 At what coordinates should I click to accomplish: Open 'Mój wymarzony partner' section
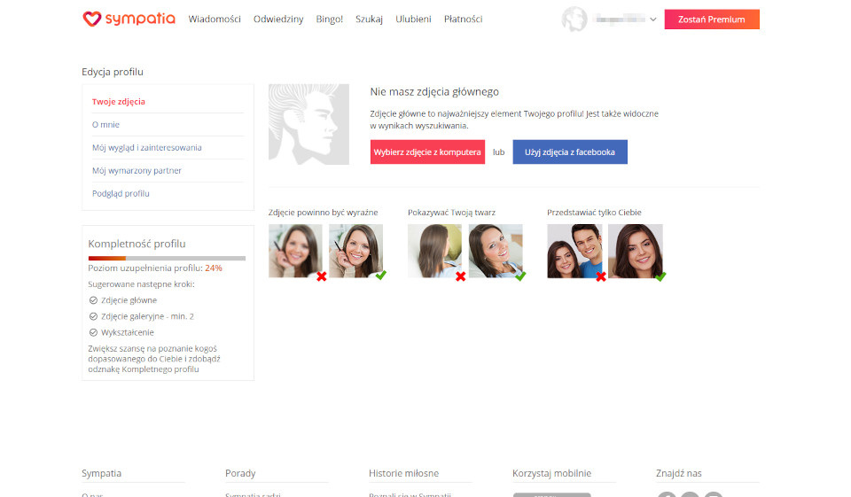tap(137, 170)
